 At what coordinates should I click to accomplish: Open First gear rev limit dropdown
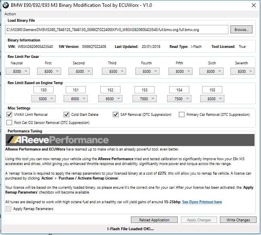(49, 71)
